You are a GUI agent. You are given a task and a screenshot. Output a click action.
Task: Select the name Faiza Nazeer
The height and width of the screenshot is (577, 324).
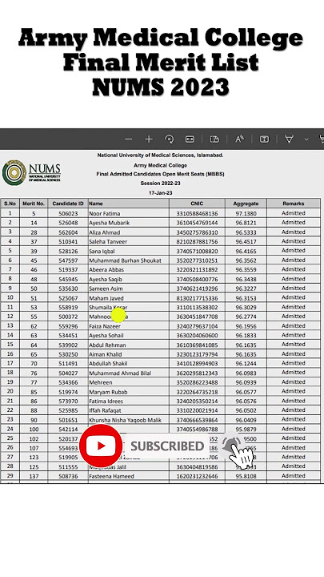point(104,326)
